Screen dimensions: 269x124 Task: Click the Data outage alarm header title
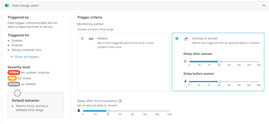tap(26, 6)
